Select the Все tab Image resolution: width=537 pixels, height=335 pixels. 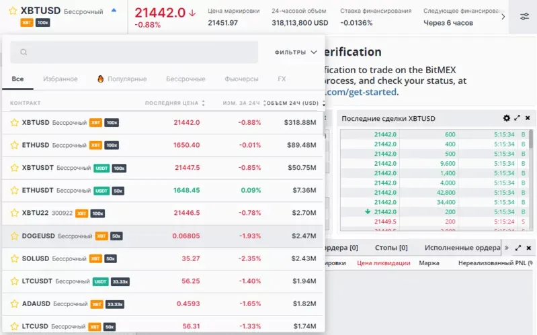click(17, 79)
